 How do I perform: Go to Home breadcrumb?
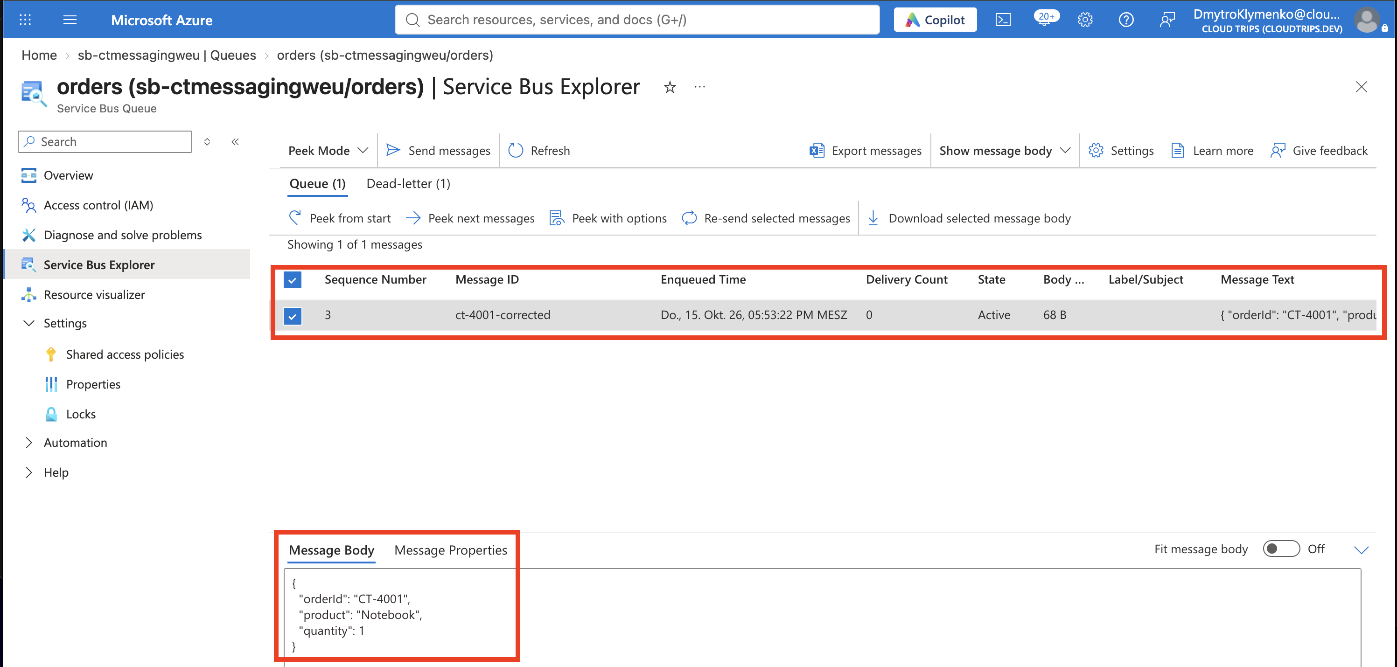click(39, 56)
